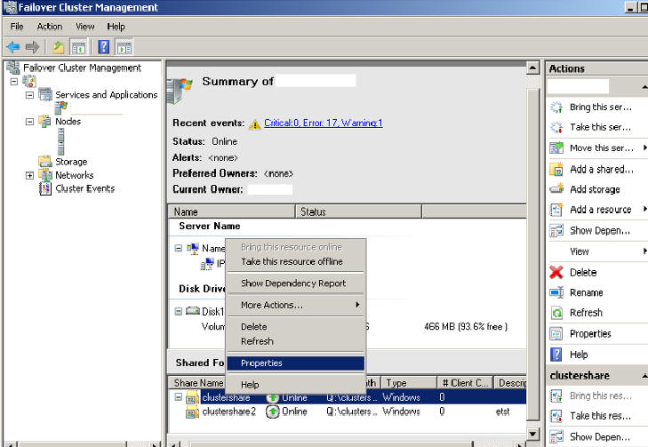Click the blue Help toolbar icon

(x=103, y=47)
